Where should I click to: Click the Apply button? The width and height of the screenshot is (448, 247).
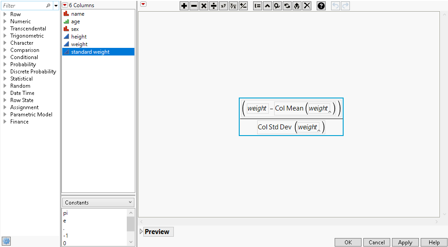point(405,243)
